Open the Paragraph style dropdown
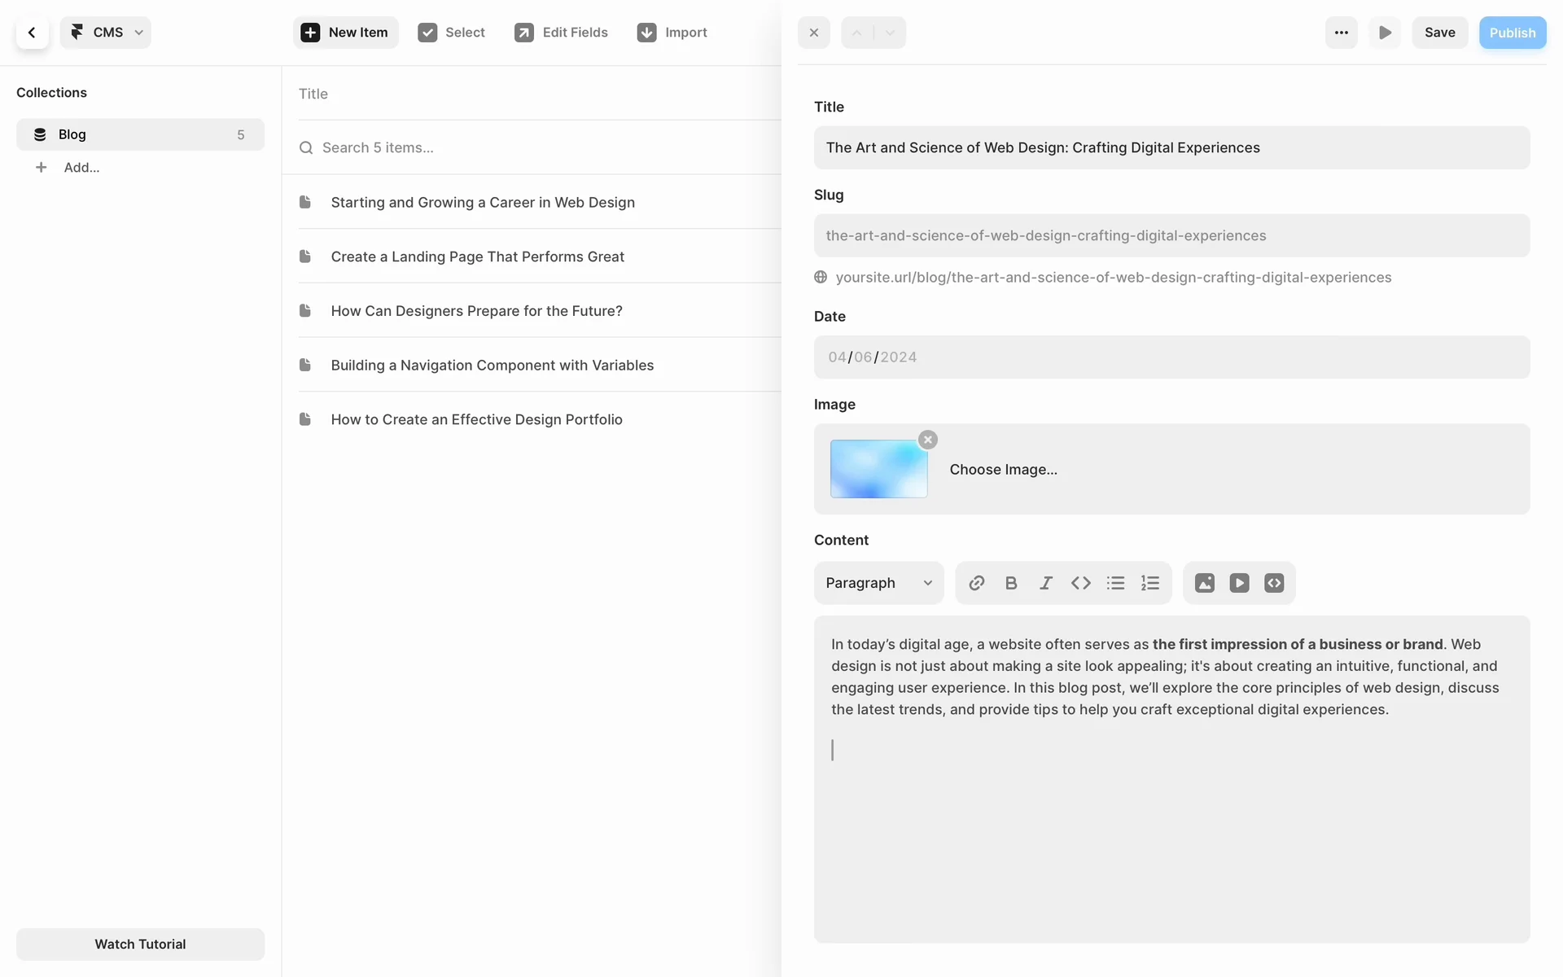The width and height of the screenshot is (1563, 977). (878, 583)
